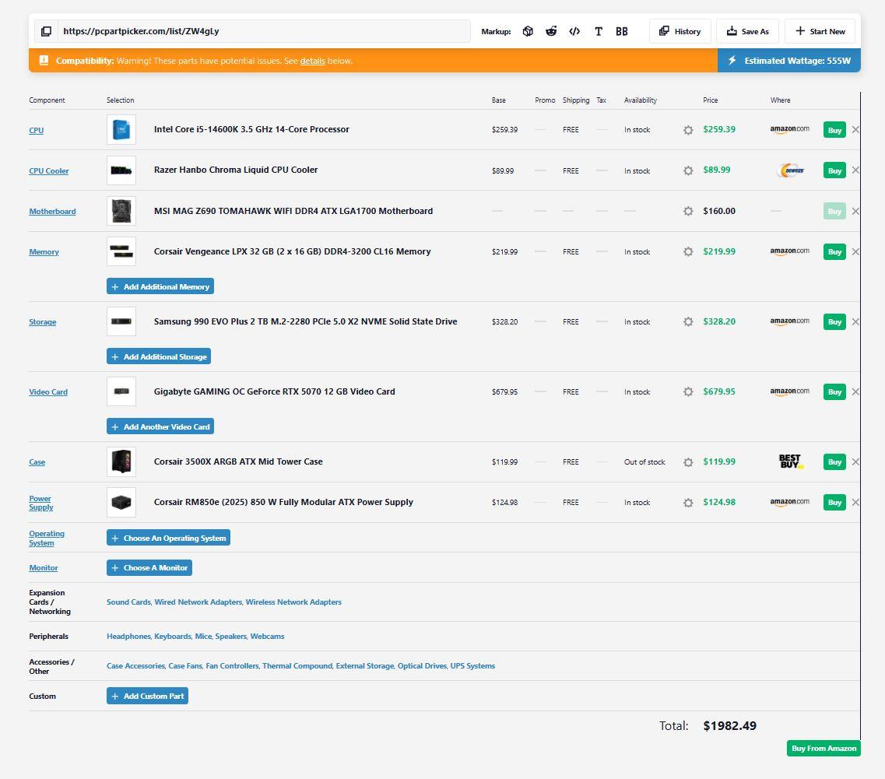Click Add Another Video Card

[x=160, y=426]
